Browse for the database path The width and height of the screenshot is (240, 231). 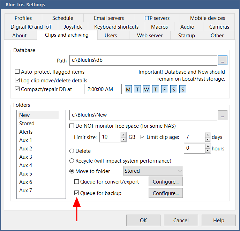click(x=223, y=60)
